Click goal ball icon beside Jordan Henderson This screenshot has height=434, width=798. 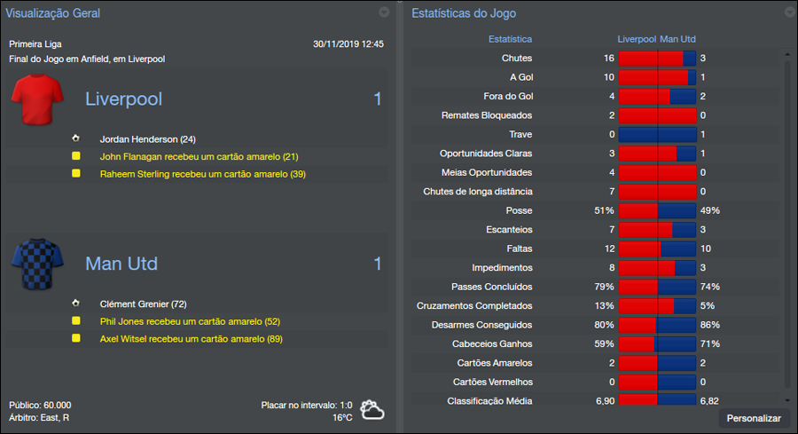76,139
